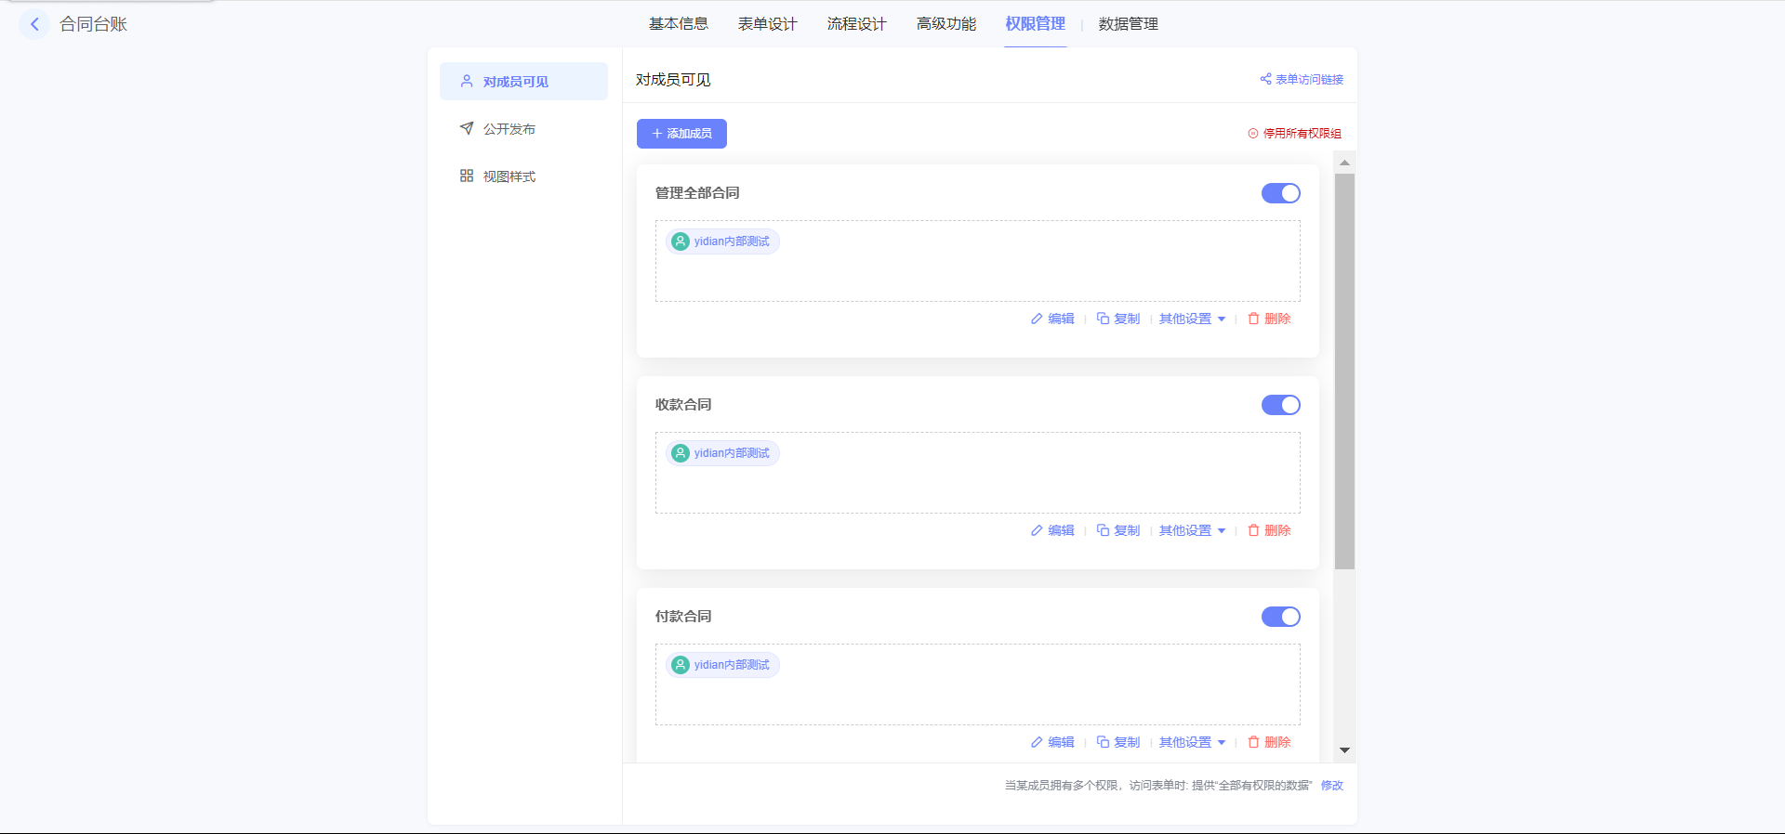Click the 修改 link at bottom
The image size is (1785, 834).
pyautogui.click(x=1331, y=786)
